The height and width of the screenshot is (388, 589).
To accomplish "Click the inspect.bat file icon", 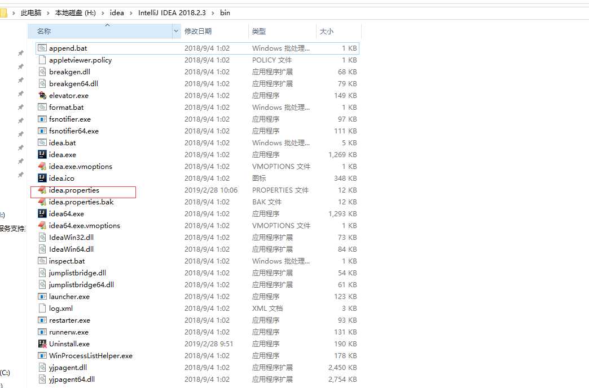I will pos(42,261).
